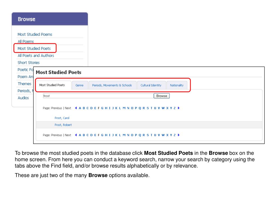272x204 pixels.
Task: Click the right arrow icon in top alphabet bar
Action: 178,108
